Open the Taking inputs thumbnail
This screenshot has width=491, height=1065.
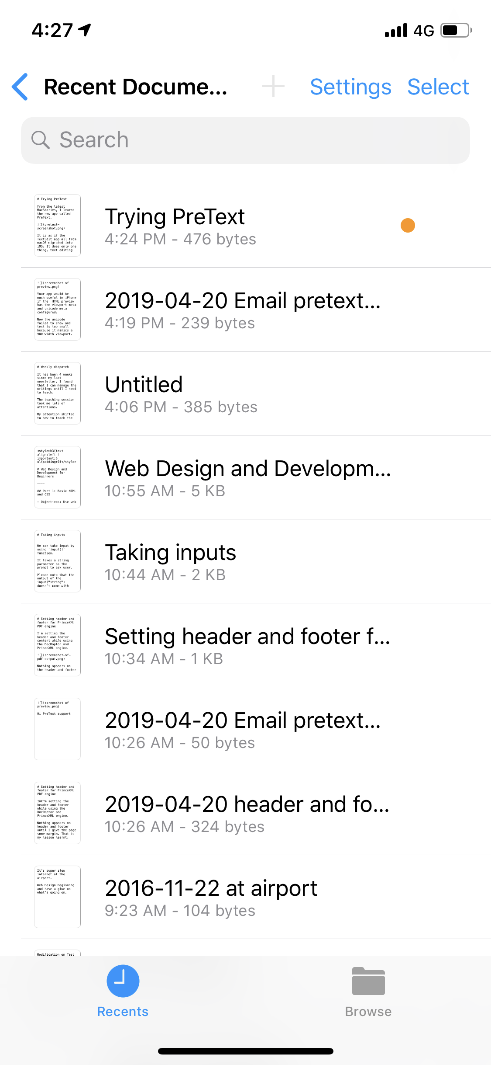coord(58,561)
